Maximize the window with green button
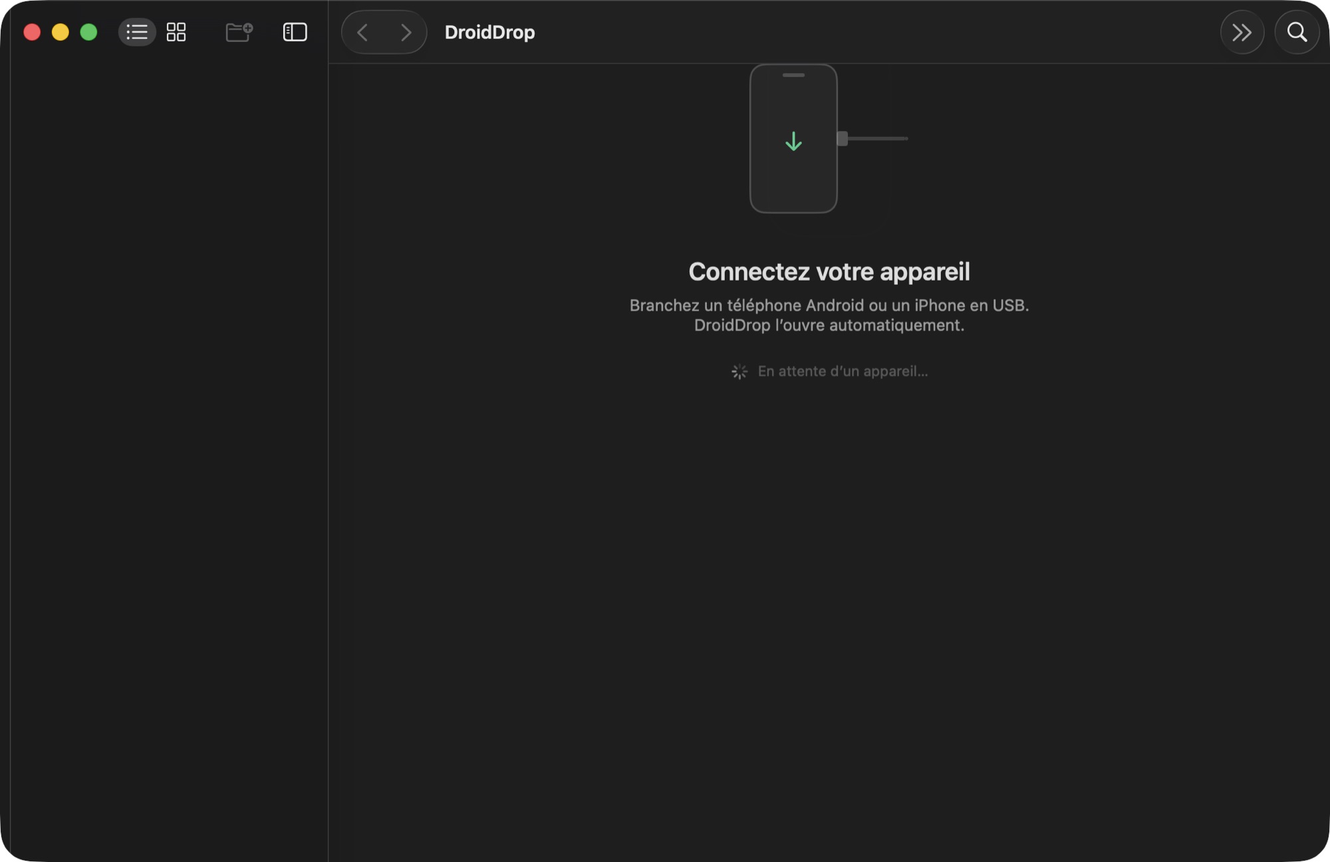 click(x=88, y=32)
